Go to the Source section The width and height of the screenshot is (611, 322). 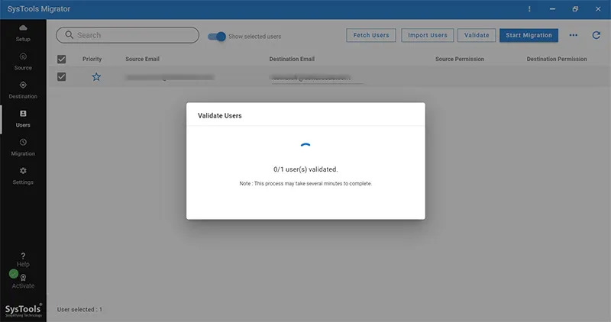(x=23, y=62)
